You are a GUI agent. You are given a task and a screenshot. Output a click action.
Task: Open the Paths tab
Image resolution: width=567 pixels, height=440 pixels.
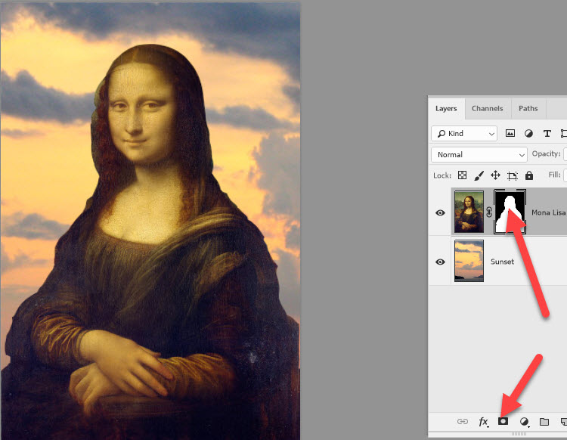pos(528,108)
